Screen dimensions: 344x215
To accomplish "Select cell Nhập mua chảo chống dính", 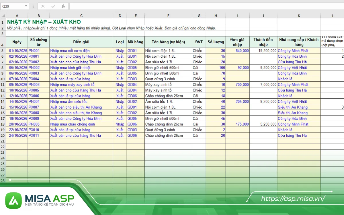I will click(x=81, y=124).
